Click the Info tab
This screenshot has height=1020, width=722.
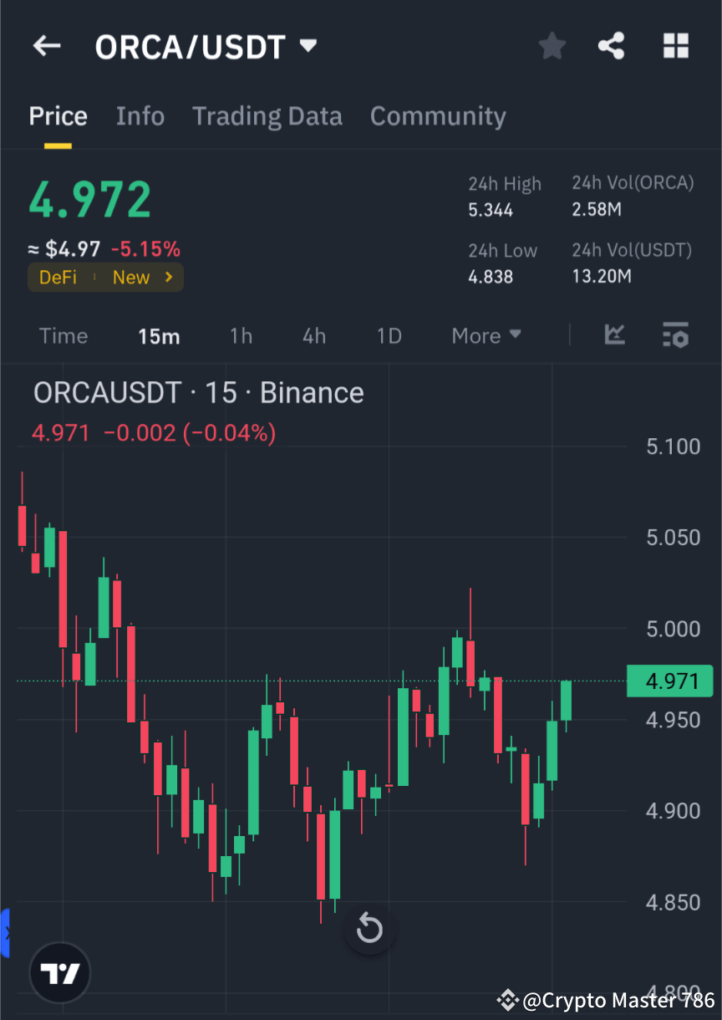tap(140, 115)
